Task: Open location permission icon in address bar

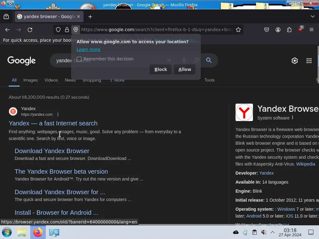Action: point(75,30)
